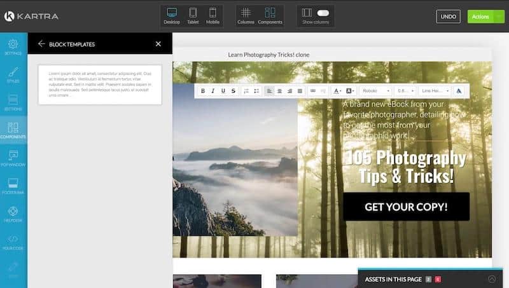Open Your Code sidebar icon
This screenshot has height=288, width=509.
[x=13, y=242]
